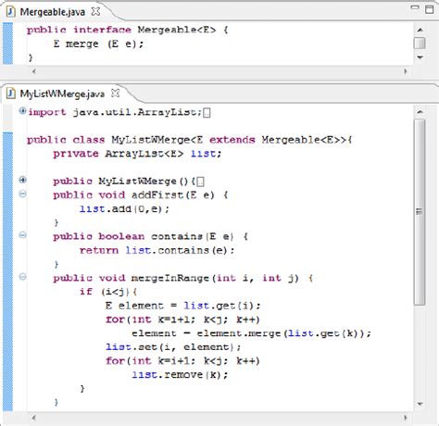Click 'private ArrayList<E> list;' field line
The width and height of the screenshot is (439, 426).
[137, 154]
